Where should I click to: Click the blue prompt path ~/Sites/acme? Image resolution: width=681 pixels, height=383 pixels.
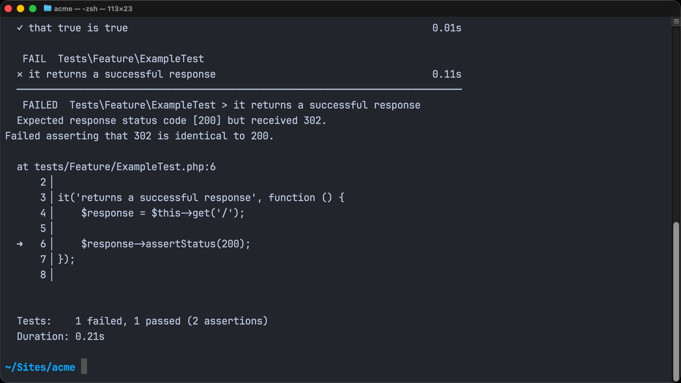[40, 367]
